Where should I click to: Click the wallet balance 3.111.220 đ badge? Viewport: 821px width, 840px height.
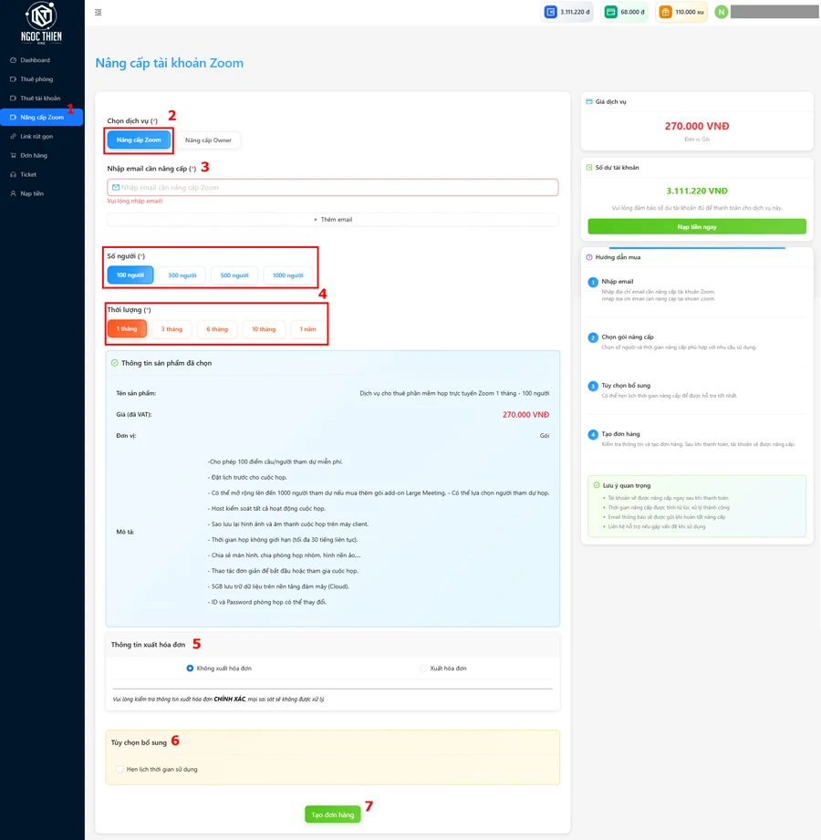(567, 12)
